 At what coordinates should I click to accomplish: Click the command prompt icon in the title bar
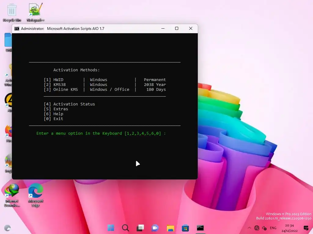click(17, 29)
